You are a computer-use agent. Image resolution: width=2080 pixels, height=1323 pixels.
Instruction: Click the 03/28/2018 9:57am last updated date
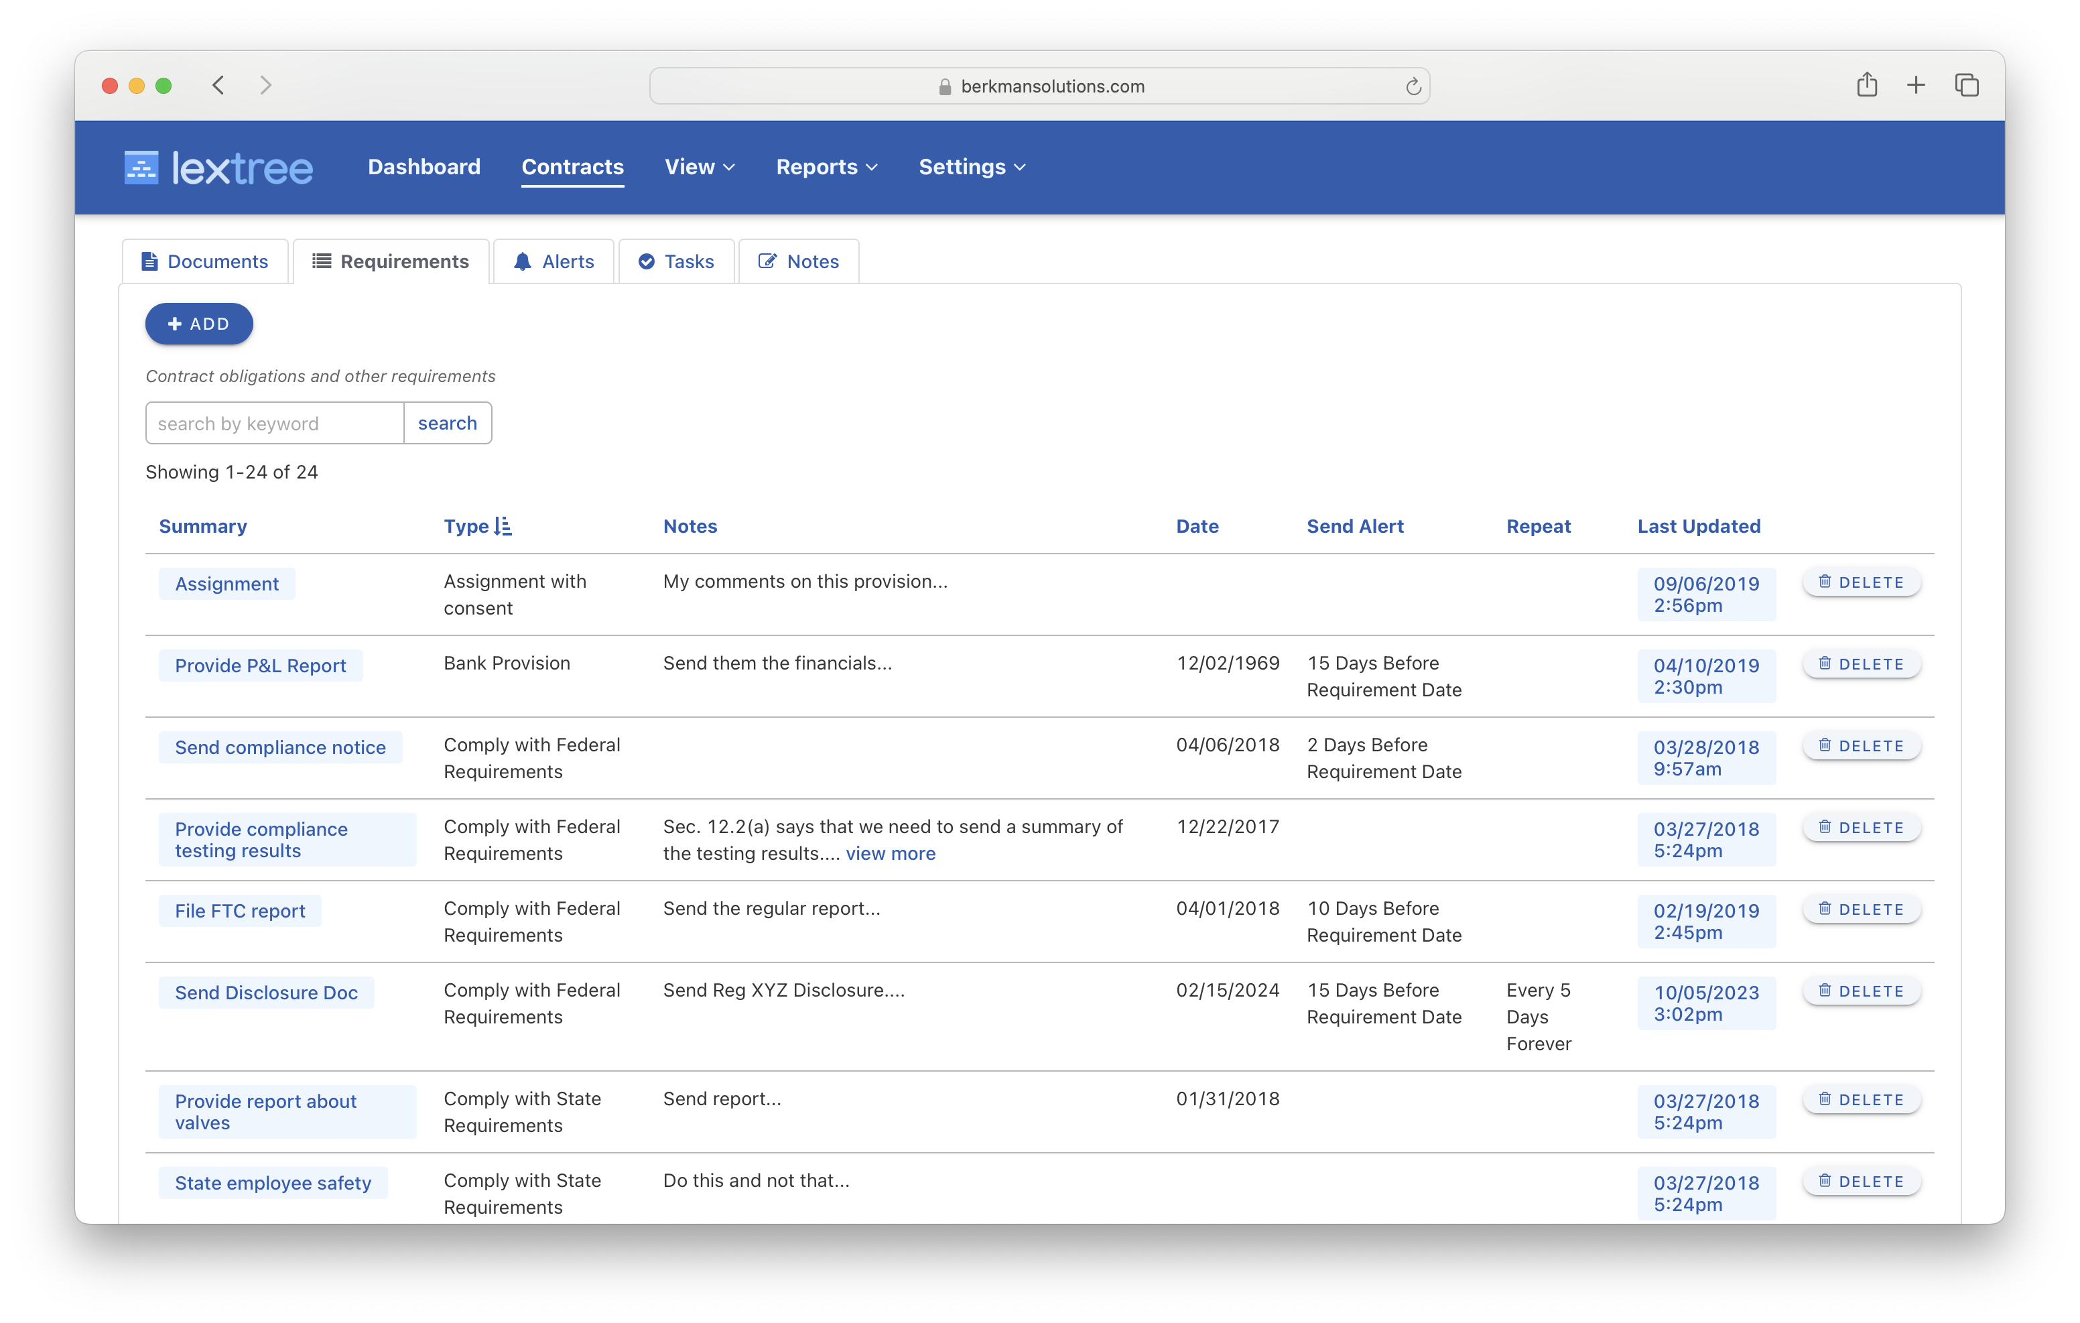click(x=1707, y=758)
